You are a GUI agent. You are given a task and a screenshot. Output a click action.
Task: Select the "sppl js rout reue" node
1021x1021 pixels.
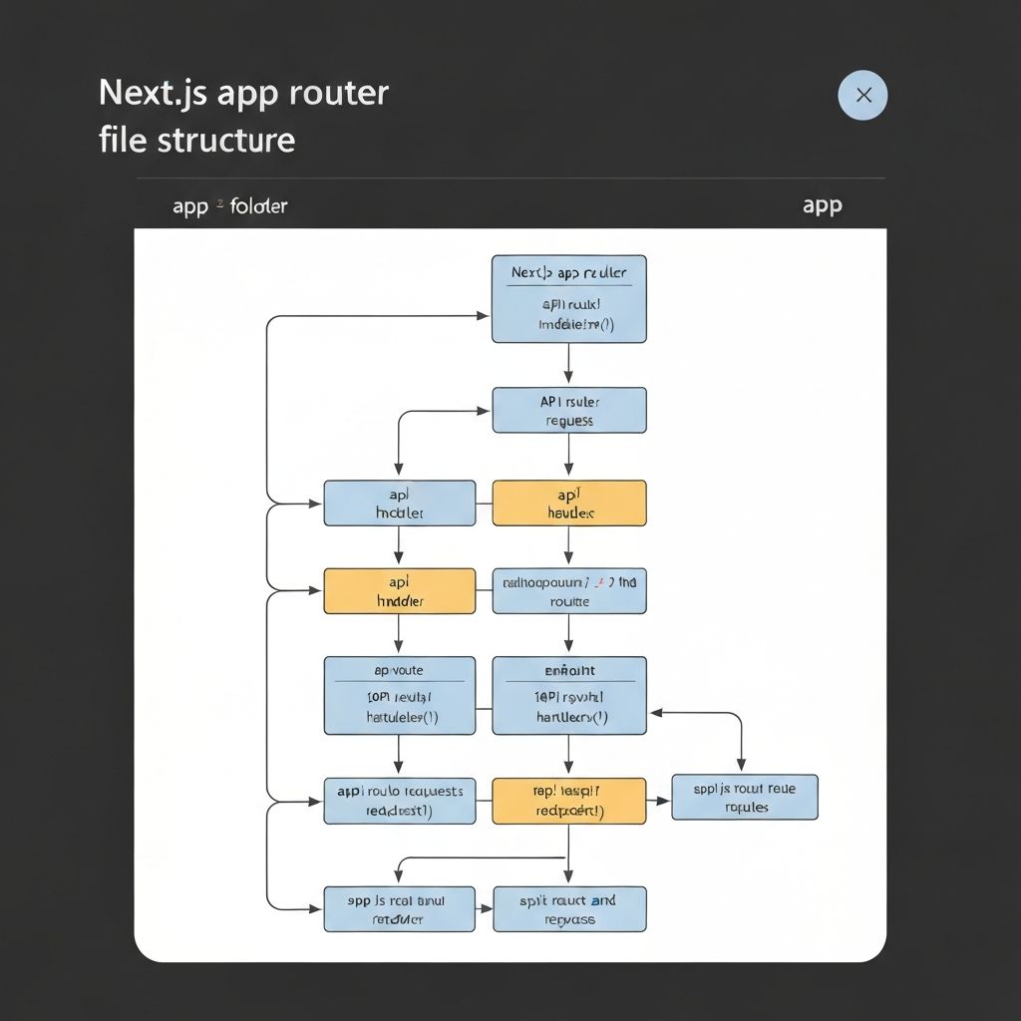[x=744, y=797]
